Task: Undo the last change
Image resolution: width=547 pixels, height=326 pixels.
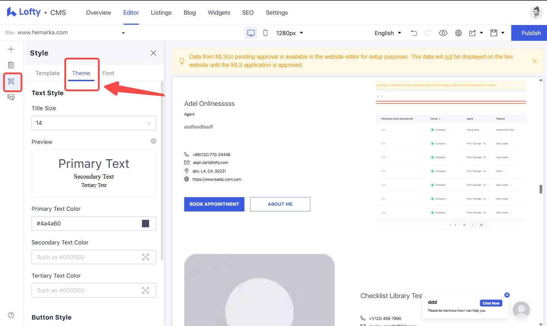Action: click(x=414, y=33)
